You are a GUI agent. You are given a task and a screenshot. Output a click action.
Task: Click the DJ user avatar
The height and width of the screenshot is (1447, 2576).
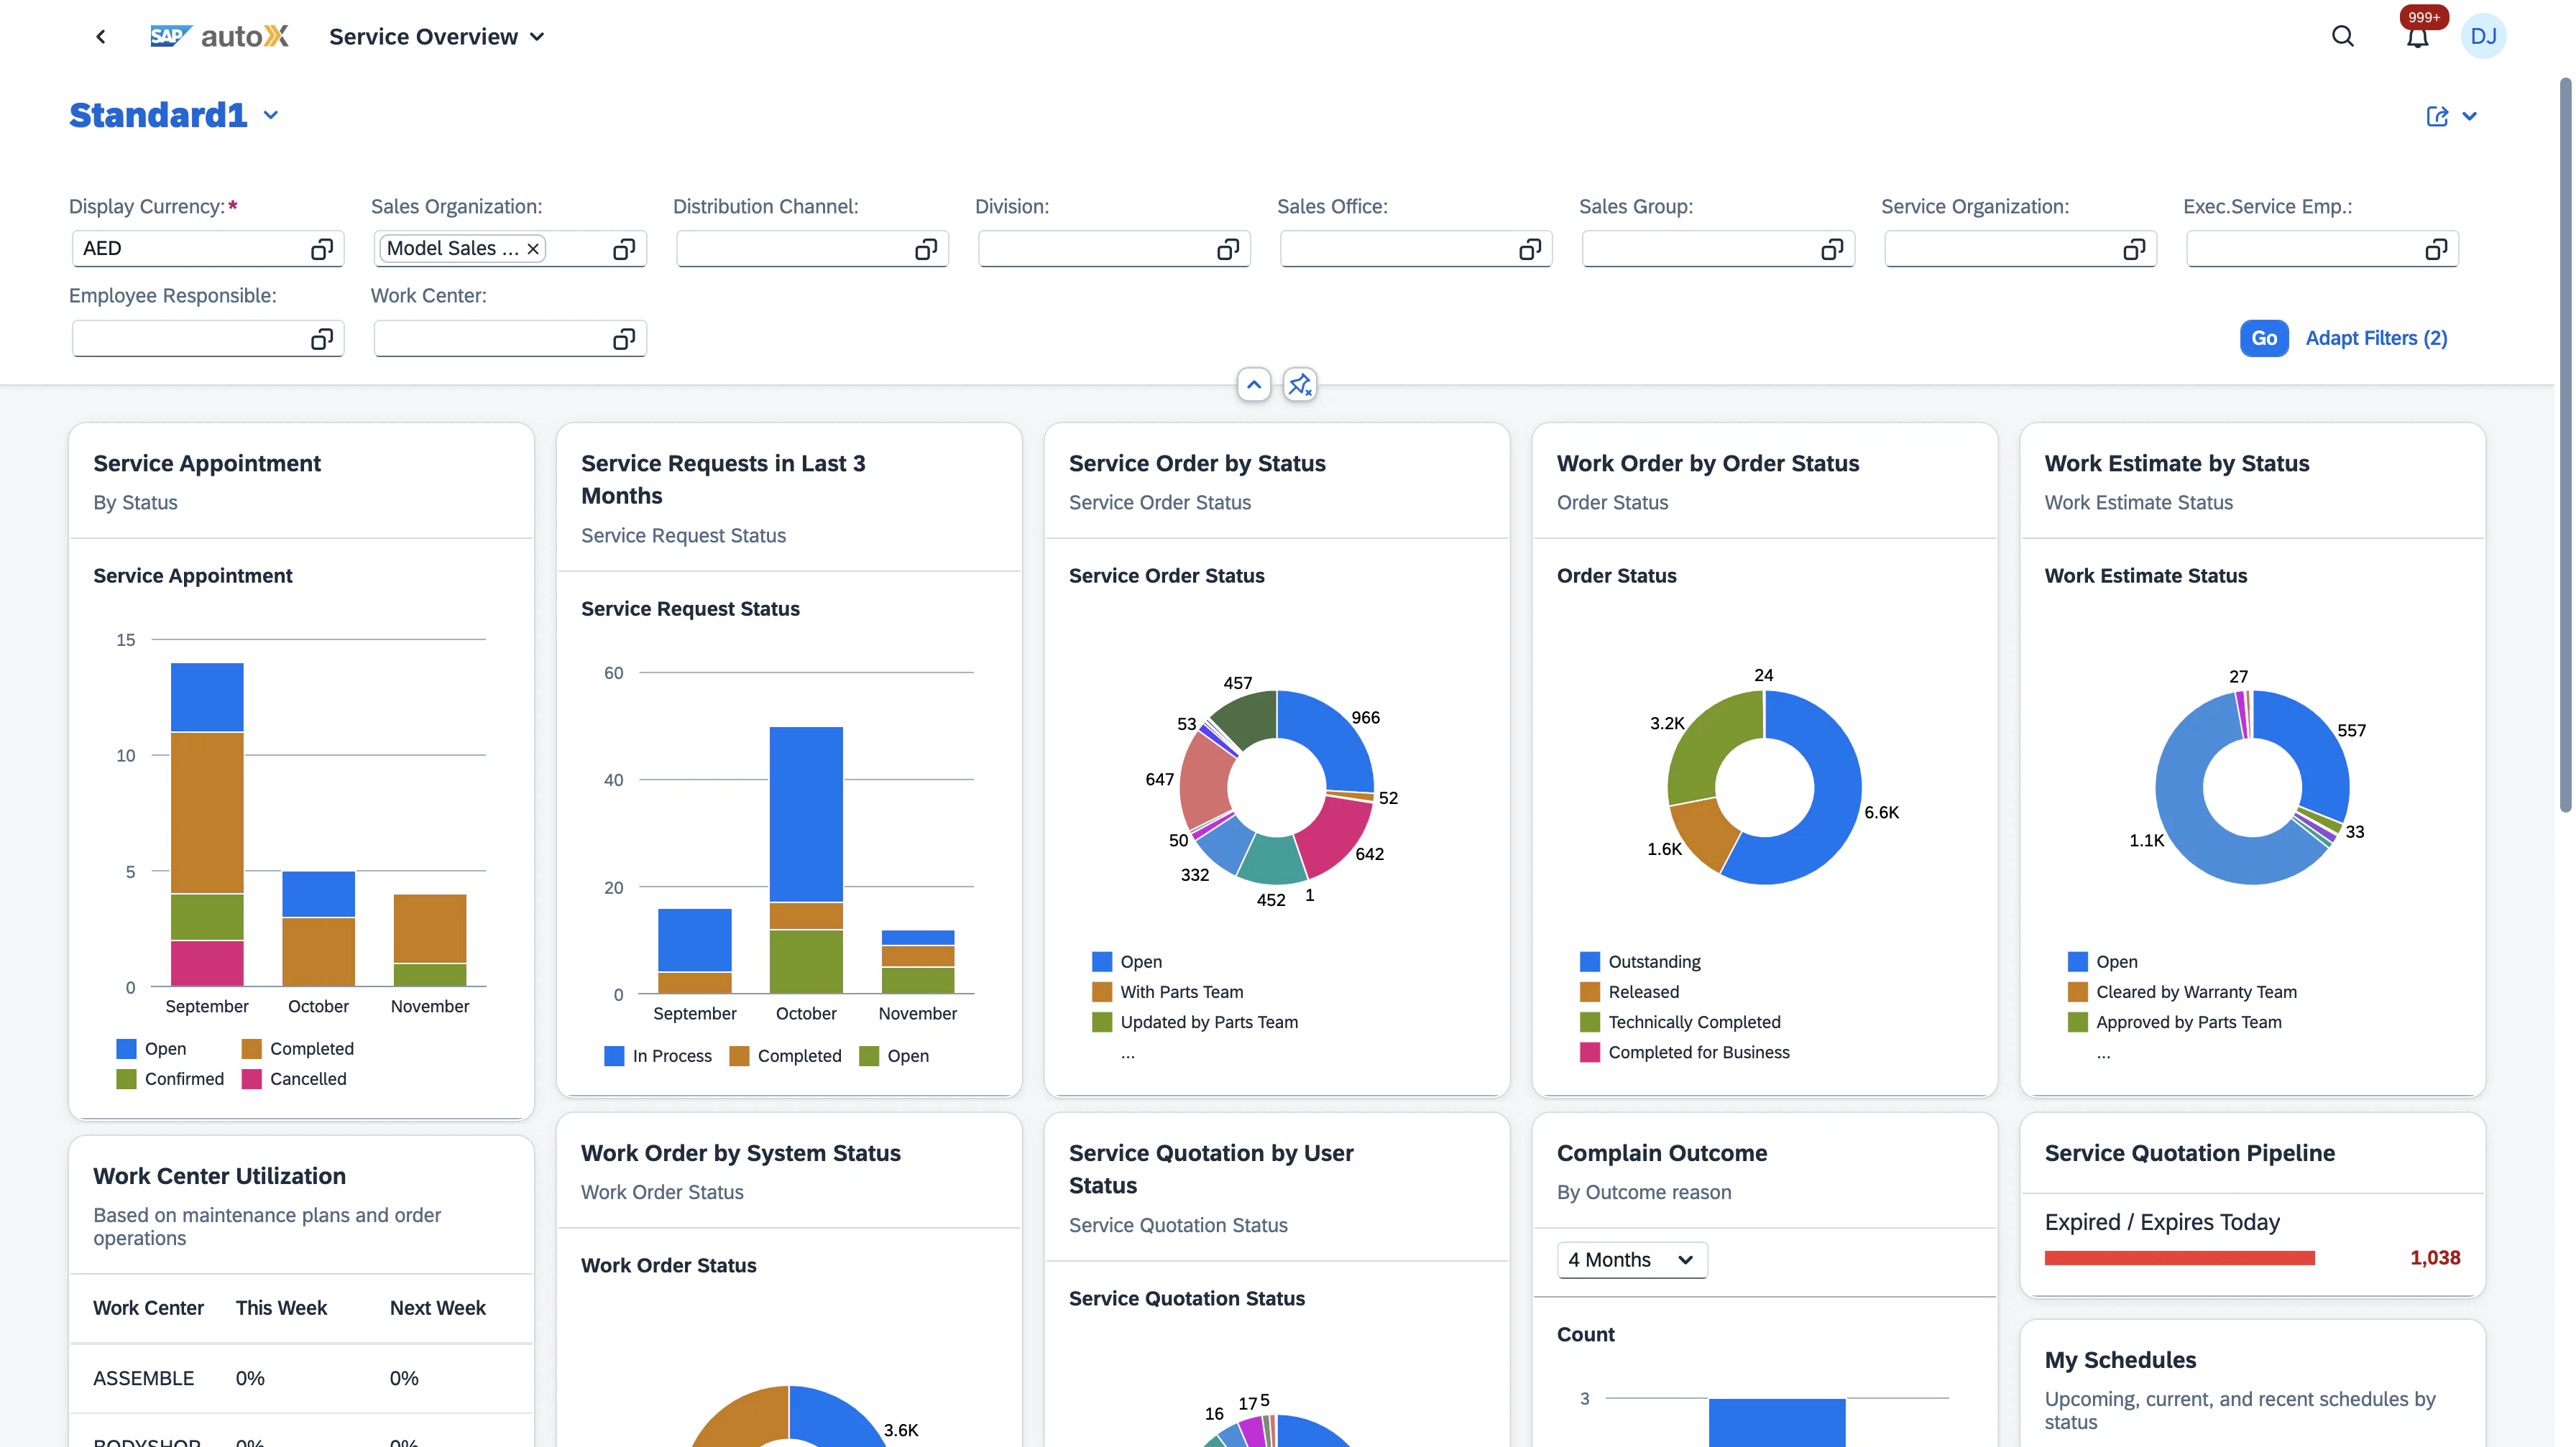tap(2483, 37)
